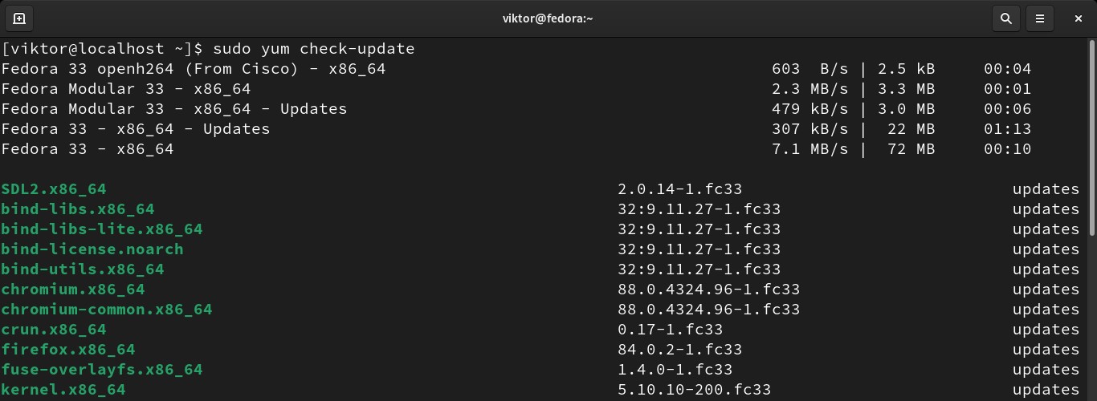Click the fuse-overlayfs.x86_64 package name

pyautogui.click(x=102, y=370)
